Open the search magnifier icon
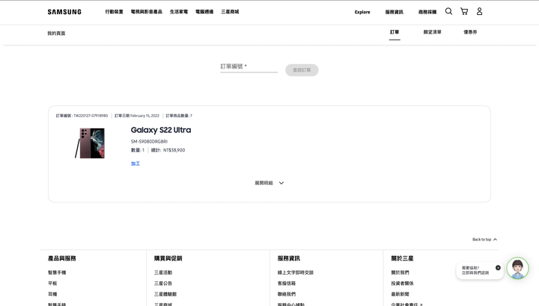539x306 pixels. click(448, 11)
